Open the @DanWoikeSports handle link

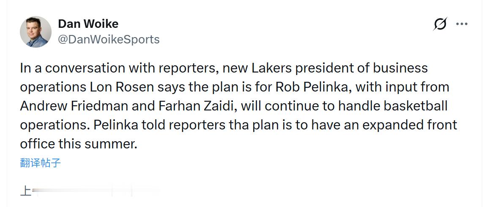coord(109,39)
